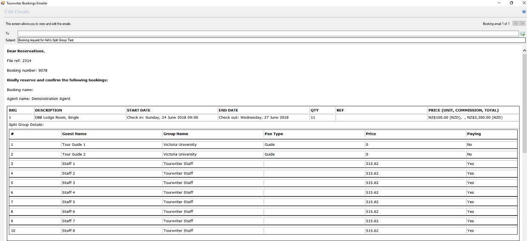
Task: Go to the next booking email
Action: point(522,23)
